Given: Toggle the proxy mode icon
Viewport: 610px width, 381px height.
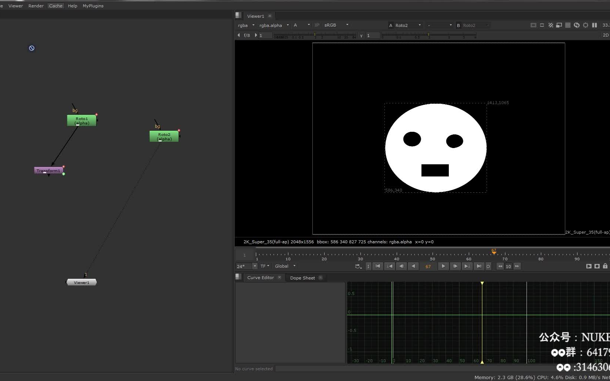Looking at the screenshot, I should 559,25.
